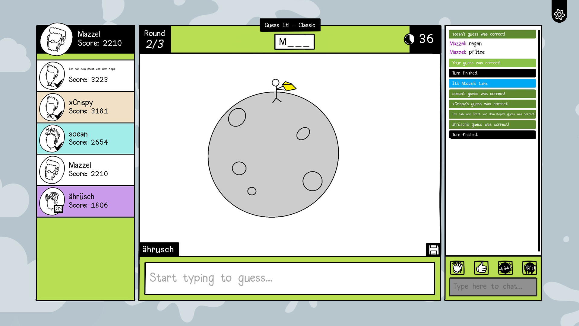Click the M___ word hint display
Screen dimensions: 579x326
294,41
